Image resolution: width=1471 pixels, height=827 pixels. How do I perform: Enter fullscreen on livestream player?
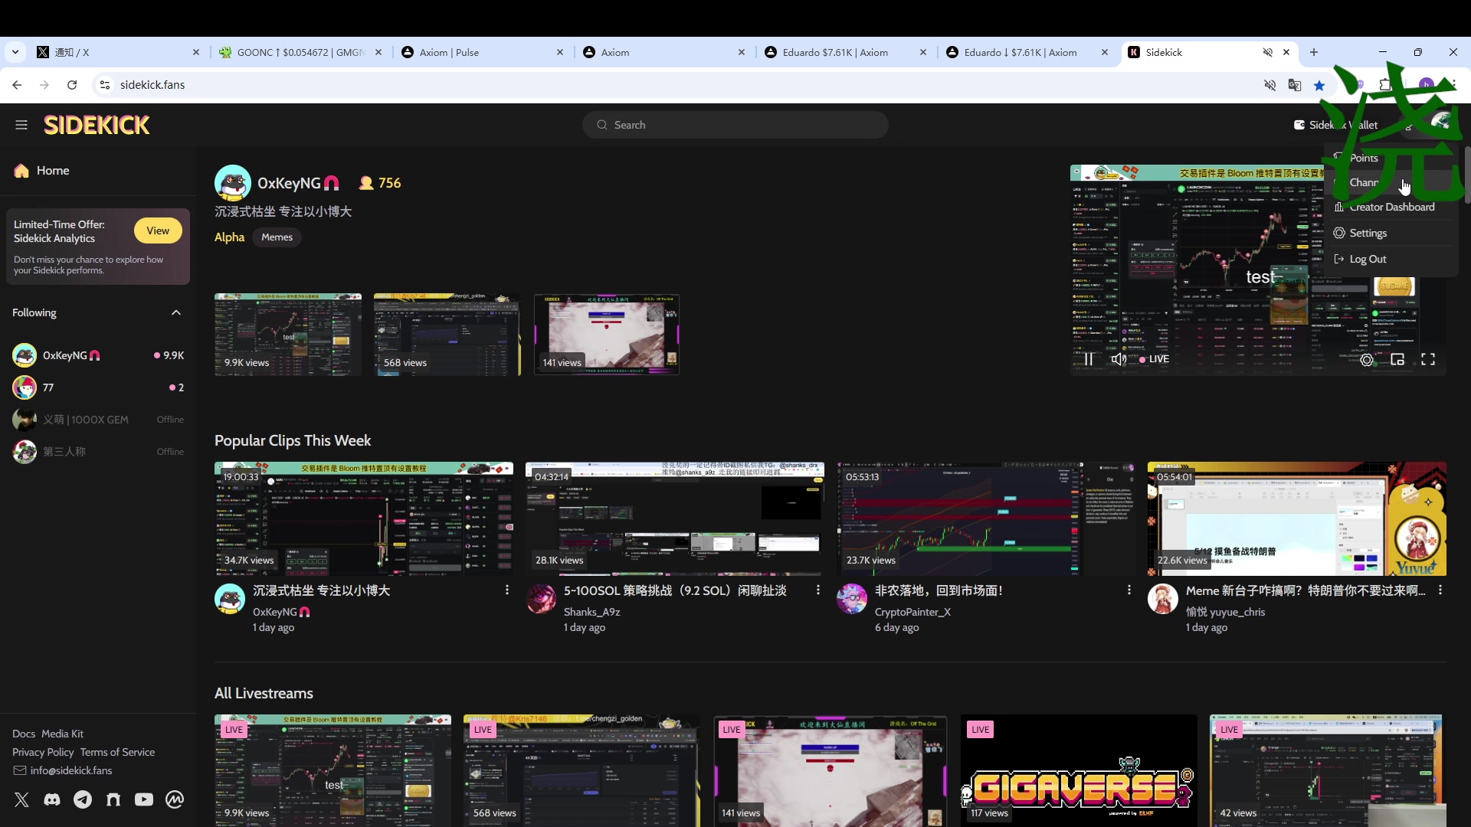click(1428, 359)
